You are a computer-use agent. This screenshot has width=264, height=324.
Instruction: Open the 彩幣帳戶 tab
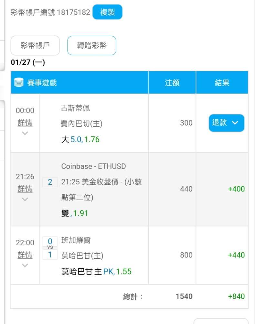coord(35,45)
